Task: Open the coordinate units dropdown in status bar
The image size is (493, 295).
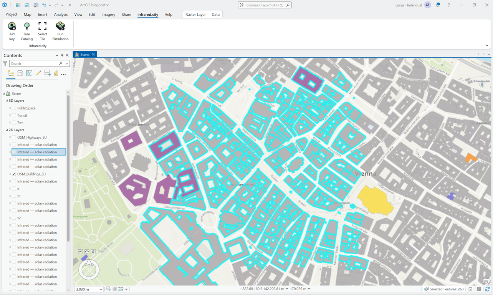Action: 286,289
